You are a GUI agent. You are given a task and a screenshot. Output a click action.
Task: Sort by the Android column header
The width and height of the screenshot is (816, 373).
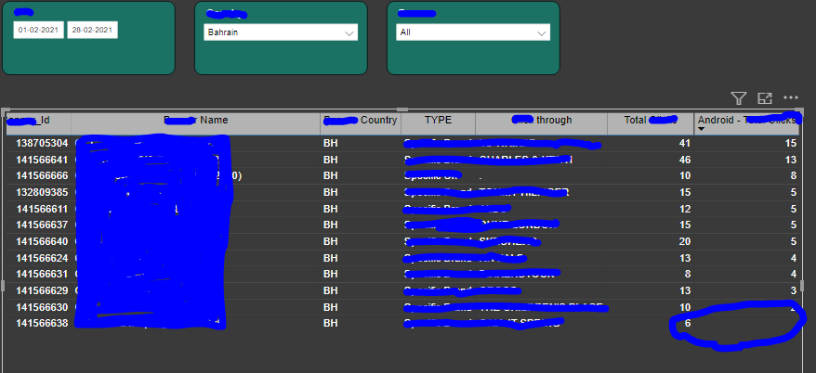(x=747, y=120)
